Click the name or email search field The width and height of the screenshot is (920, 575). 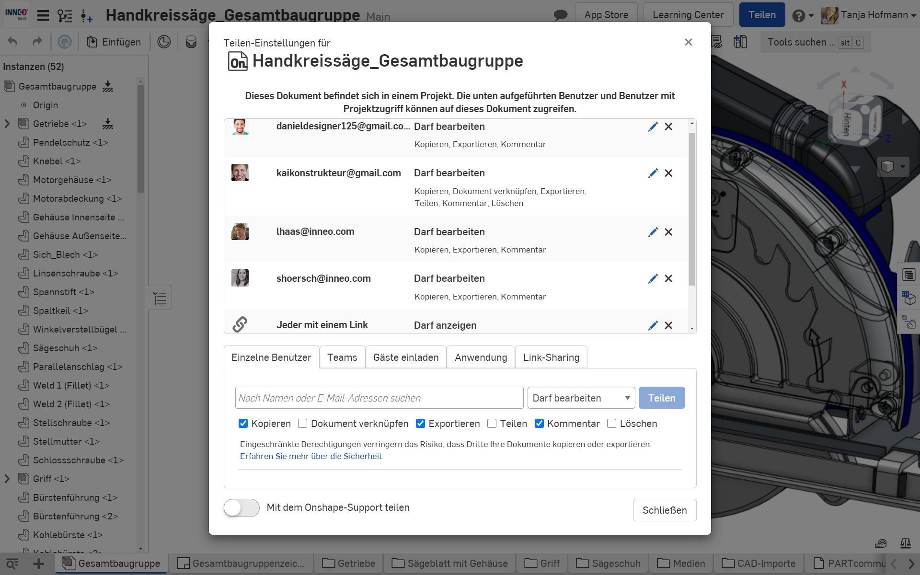click(379, 398)
